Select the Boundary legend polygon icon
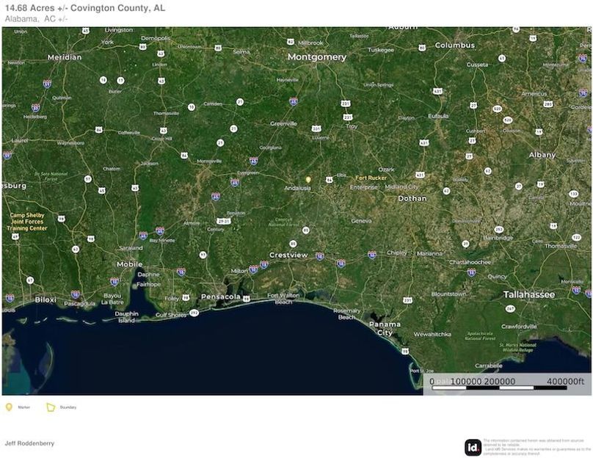 pyautogui.click(x=48, y=406)
